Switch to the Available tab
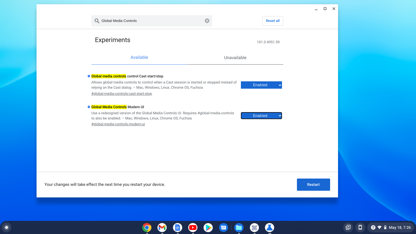The image size is (416, 234). (139, 57)
